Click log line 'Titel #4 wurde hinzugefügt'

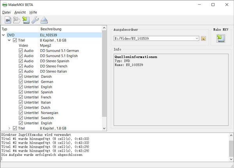tap(45, 151)
